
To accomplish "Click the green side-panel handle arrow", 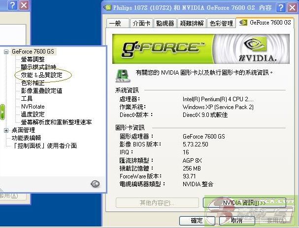I will [x=2, y=113].
